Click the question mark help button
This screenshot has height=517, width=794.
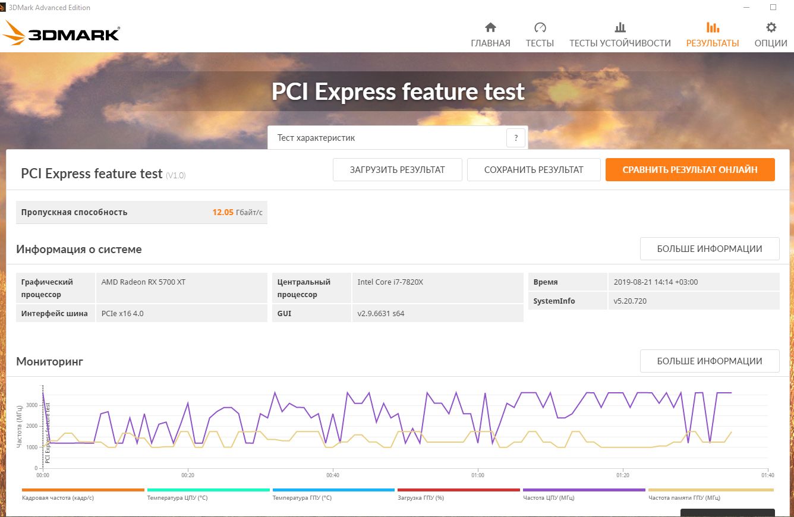516,138
